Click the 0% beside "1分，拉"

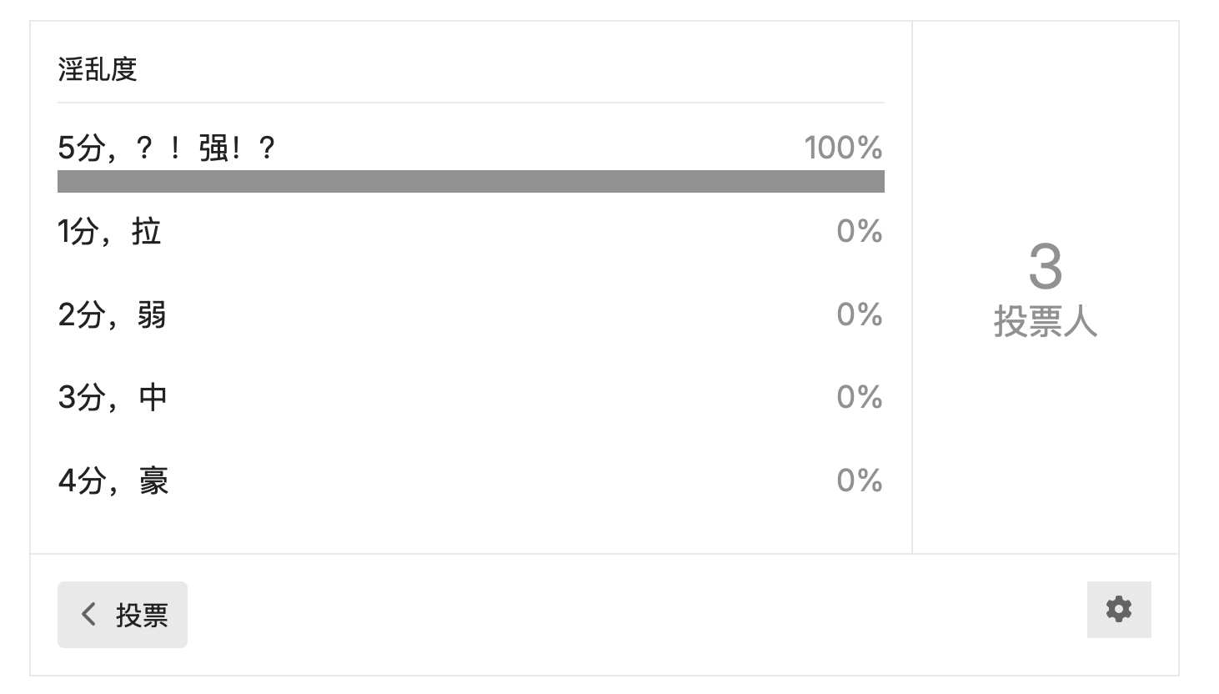859,231
